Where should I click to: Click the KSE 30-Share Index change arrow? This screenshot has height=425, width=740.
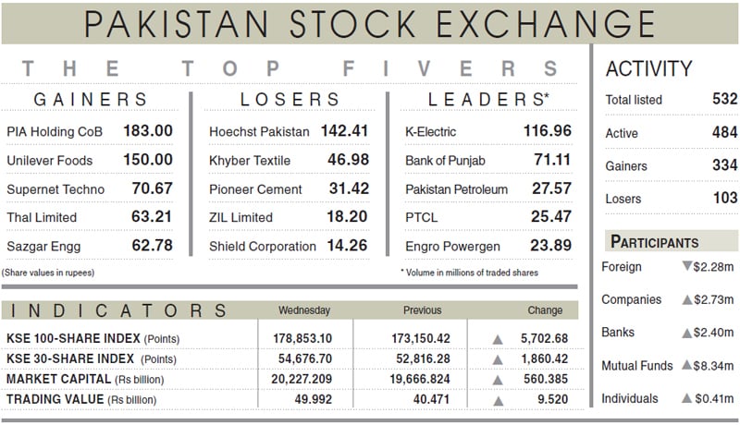(x=498, y=358)
